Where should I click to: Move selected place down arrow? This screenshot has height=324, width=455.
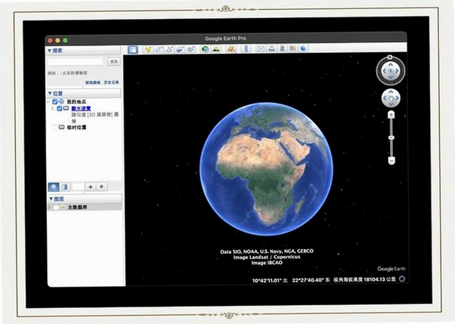tap(102, 187)
